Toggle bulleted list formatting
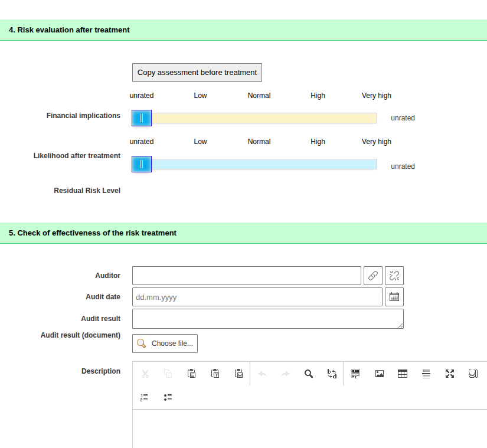The image size is (487, 448). [168, 397]
